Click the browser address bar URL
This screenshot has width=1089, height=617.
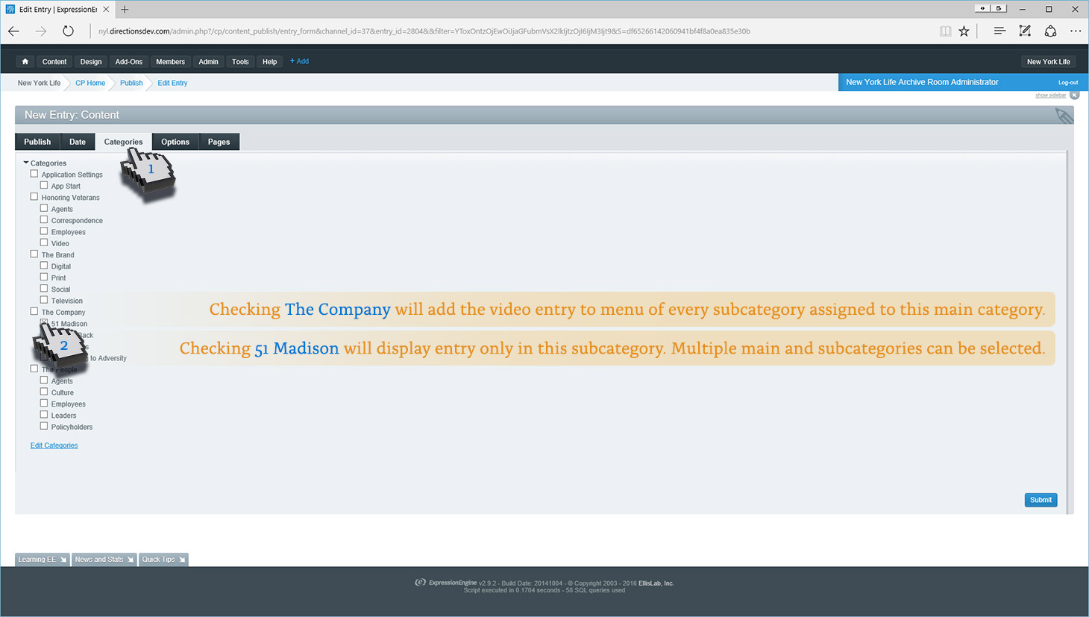click(424, 31)
